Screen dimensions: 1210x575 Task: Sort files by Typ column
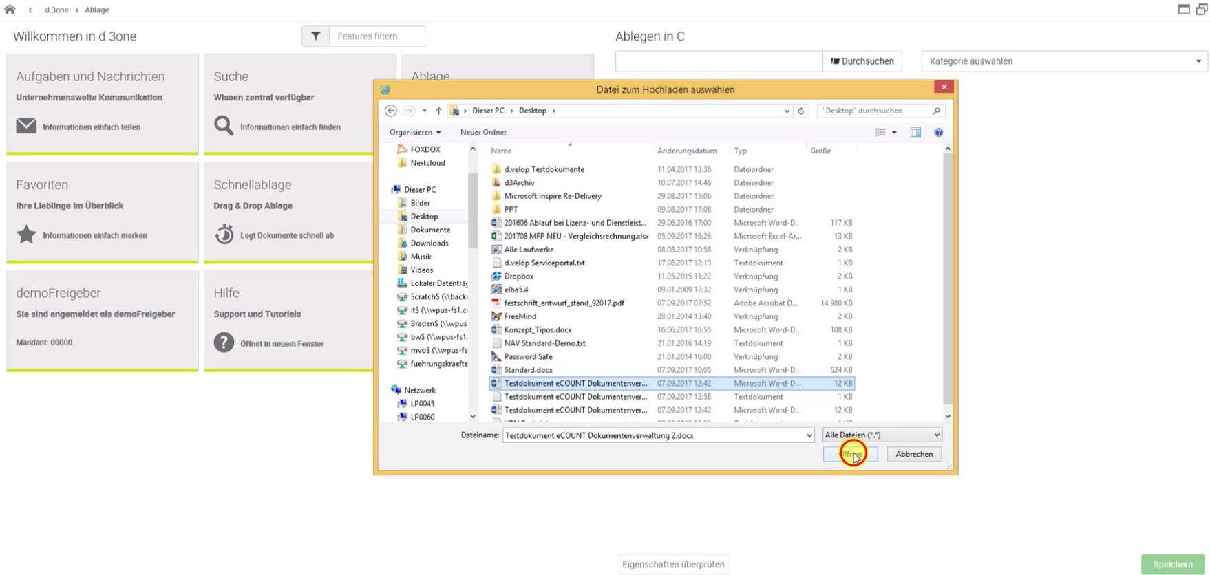740,151
